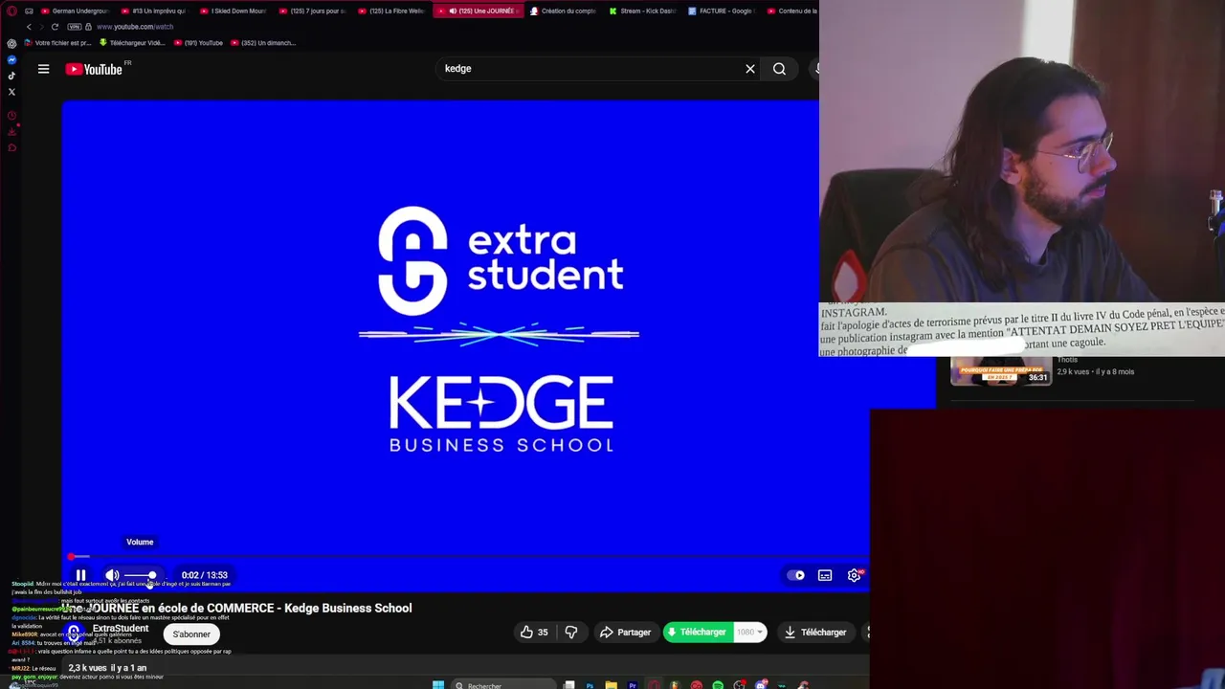The height and width of the screenshot is (689, 1225).
Task: Open X (Twitter) in the Opera sidebar
Action: tap(11, 92)
